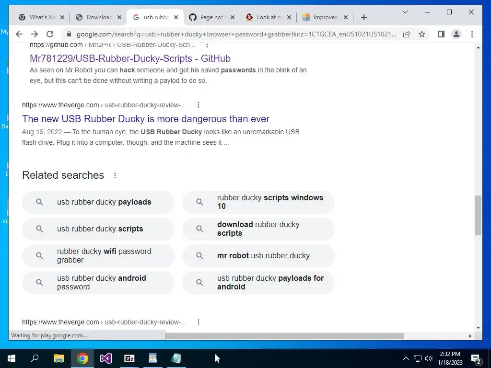Close the Look at m tab
This screenshot has height=368, width=491.
click(289, 17)
